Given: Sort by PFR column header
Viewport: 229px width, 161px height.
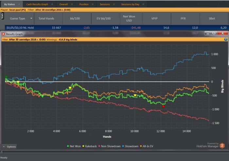Looking at the screenshot, I should coord(183,19).
